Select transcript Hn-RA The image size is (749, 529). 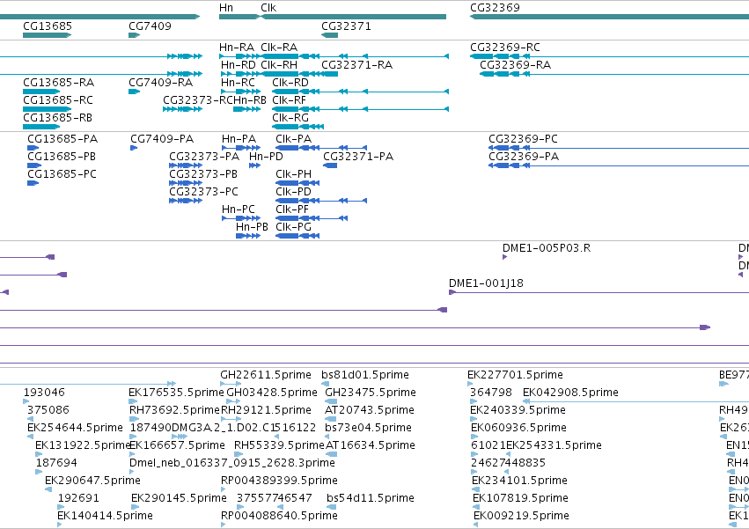[x=237, y=48]
